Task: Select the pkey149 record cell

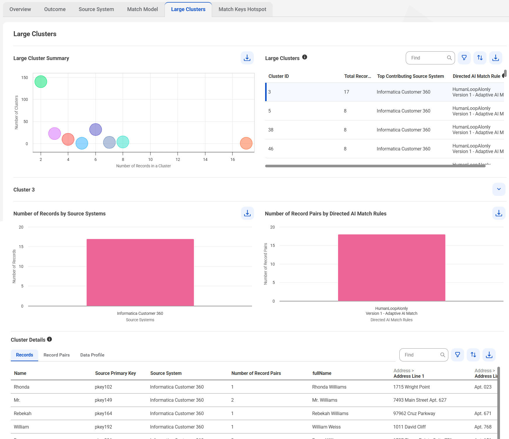Action: click(x=103, y=400)
